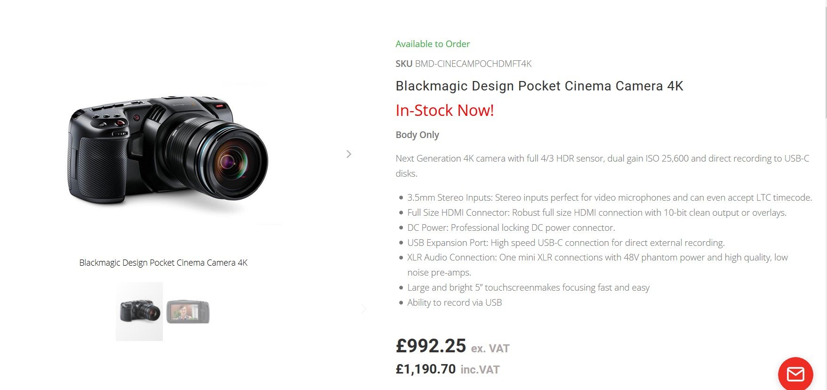This screenshot has width=827, height=390.
Task: Click the thumbnail carousel next arrow
Action: click(x=364, y=309)
